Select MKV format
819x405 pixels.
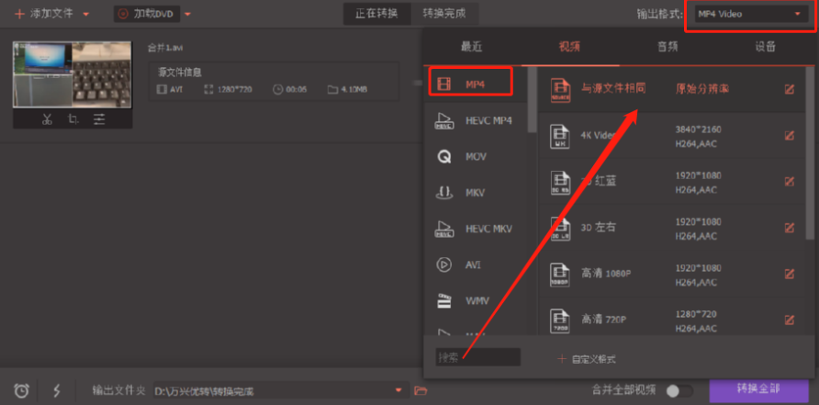[x=477, y=193]
